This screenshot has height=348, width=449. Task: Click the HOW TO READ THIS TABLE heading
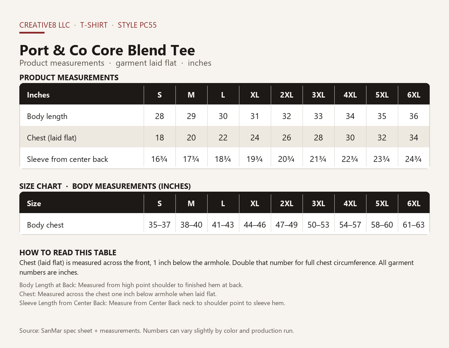pyautogui.click(x=68, y=253)
